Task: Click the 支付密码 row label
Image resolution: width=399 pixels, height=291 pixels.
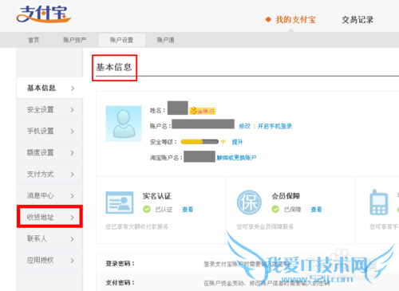Action: [120, 283]
